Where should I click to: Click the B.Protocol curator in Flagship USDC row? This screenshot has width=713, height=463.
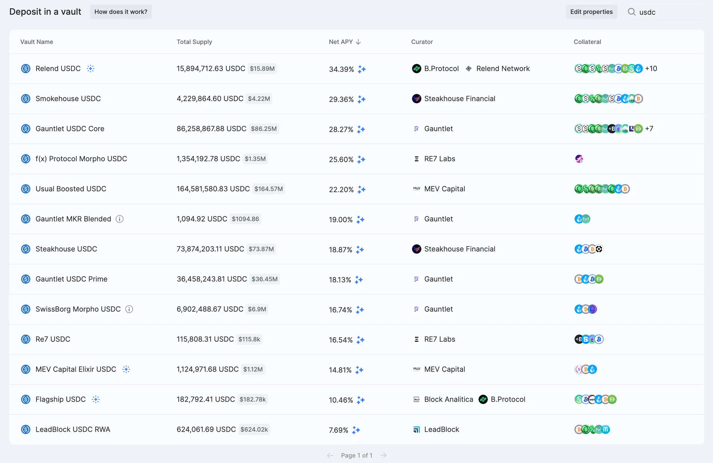pos(502,399)
